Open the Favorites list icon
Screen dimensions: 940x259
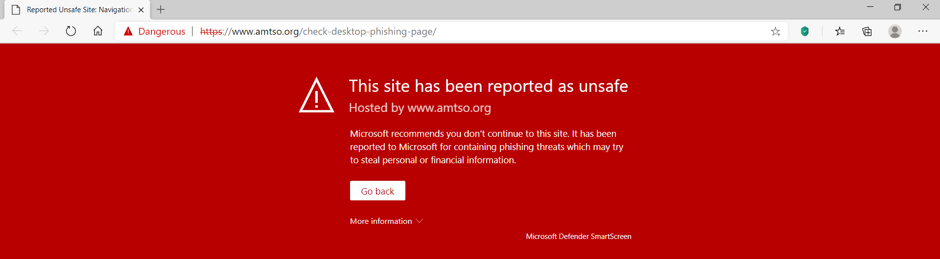840,31
